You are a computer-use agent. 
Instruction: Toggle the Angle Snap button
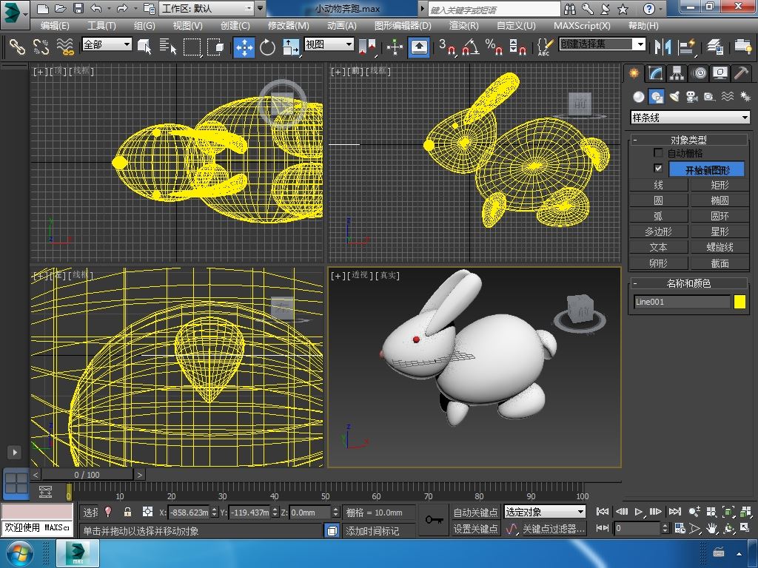click(x=470, y=47)
